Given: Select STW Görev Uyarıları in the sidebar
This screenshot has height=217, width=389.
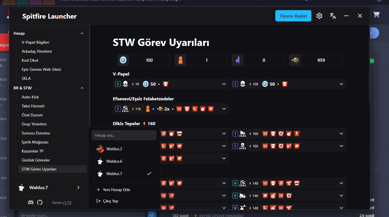Looking at the screenshot, I should 52,169.
